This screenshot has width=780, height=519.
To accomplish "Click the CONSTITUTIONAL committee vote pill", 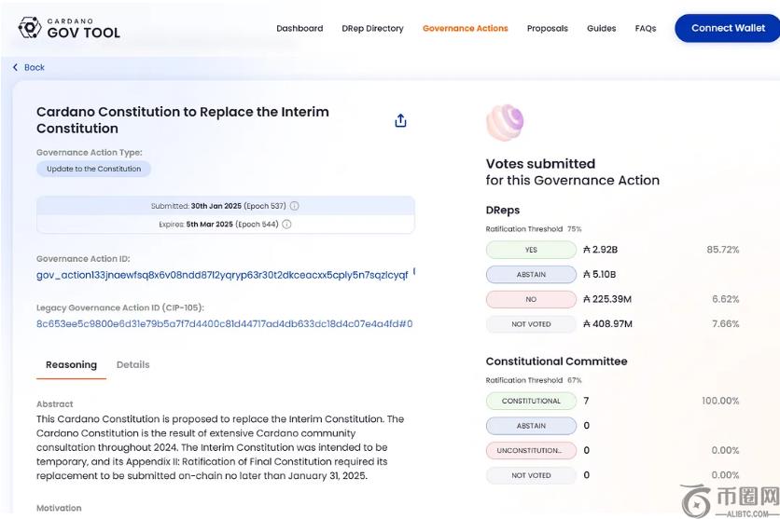I will tap(531, 401).
